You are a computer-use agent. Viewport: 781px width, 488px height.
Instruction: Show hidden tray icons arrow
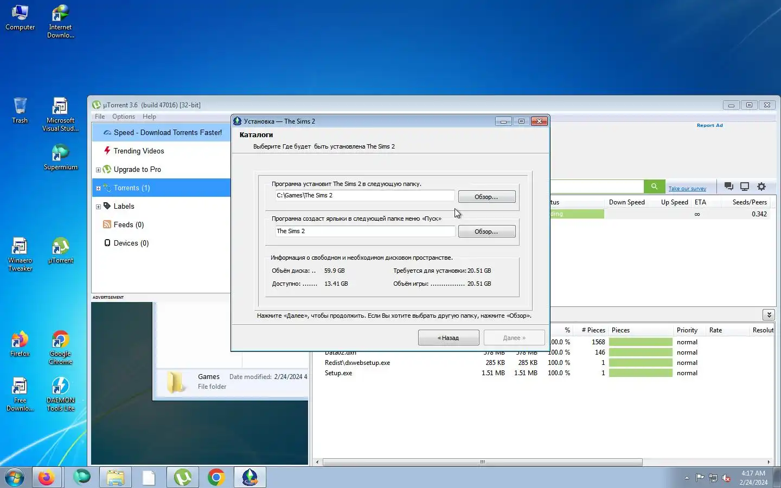[x=687, y=478]
